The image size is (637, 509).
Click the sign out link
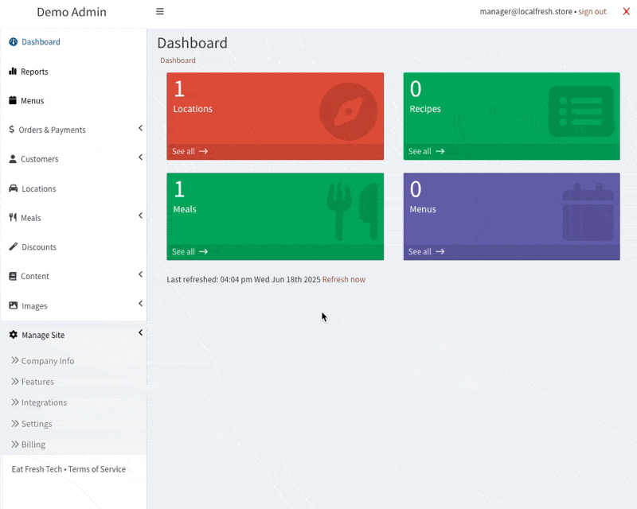coord(592,11)
